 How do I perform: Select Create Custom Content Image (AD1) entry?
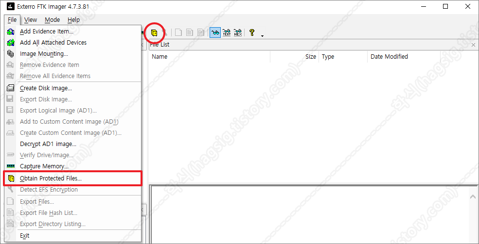(73, 133)
